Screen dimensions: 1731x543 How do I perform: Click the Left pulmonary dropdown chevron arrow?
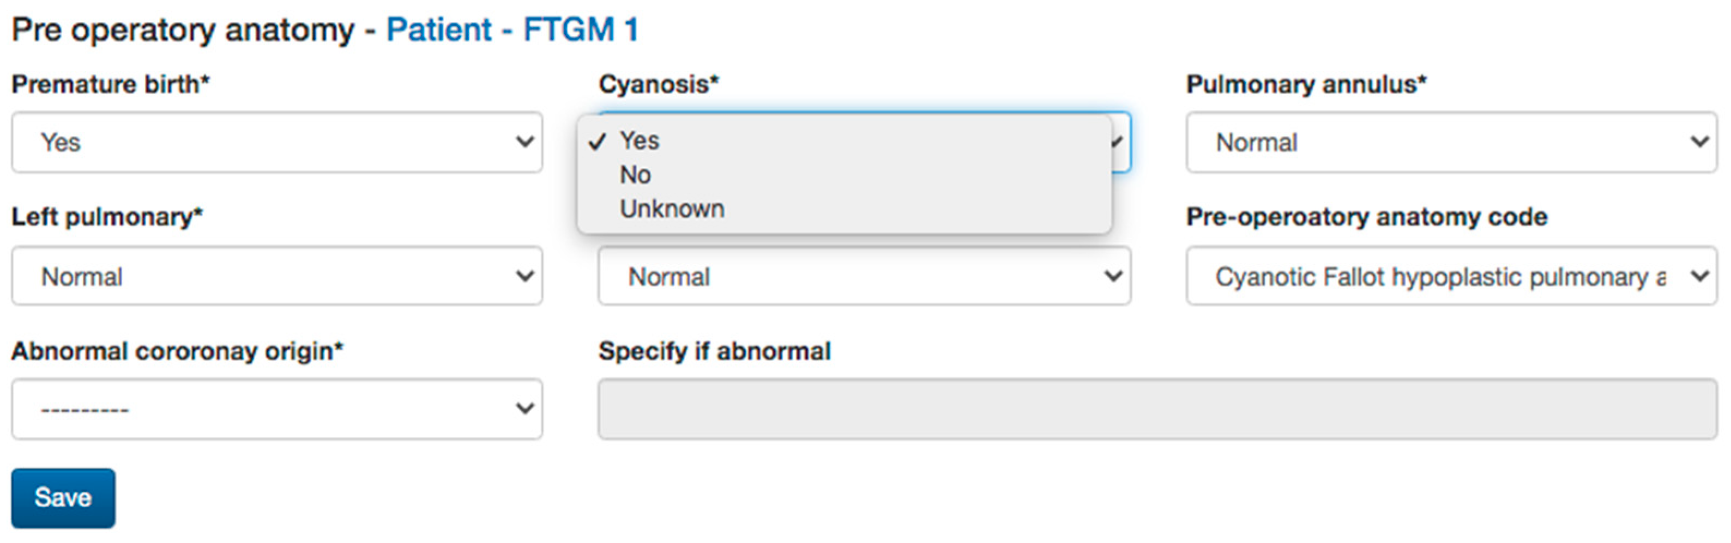525,276
